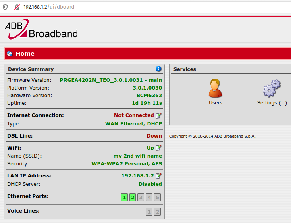Click the Ethernet Ports label
This screenshot has width=291, height=223.
click(x=28, y=196)
